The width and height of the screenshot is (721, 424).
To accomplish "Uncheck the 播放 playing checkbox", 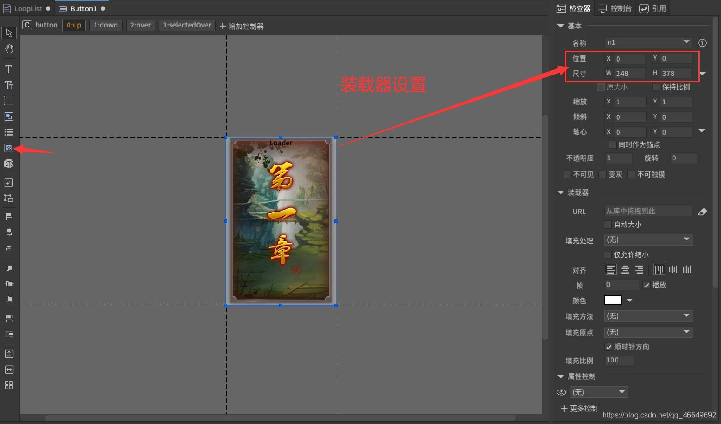I will tap(646, 285).
